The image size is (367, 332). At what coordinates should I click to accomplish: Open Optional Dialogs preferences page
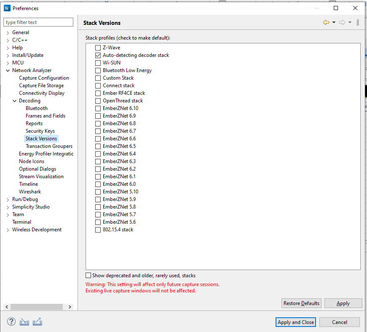(38, 169)
